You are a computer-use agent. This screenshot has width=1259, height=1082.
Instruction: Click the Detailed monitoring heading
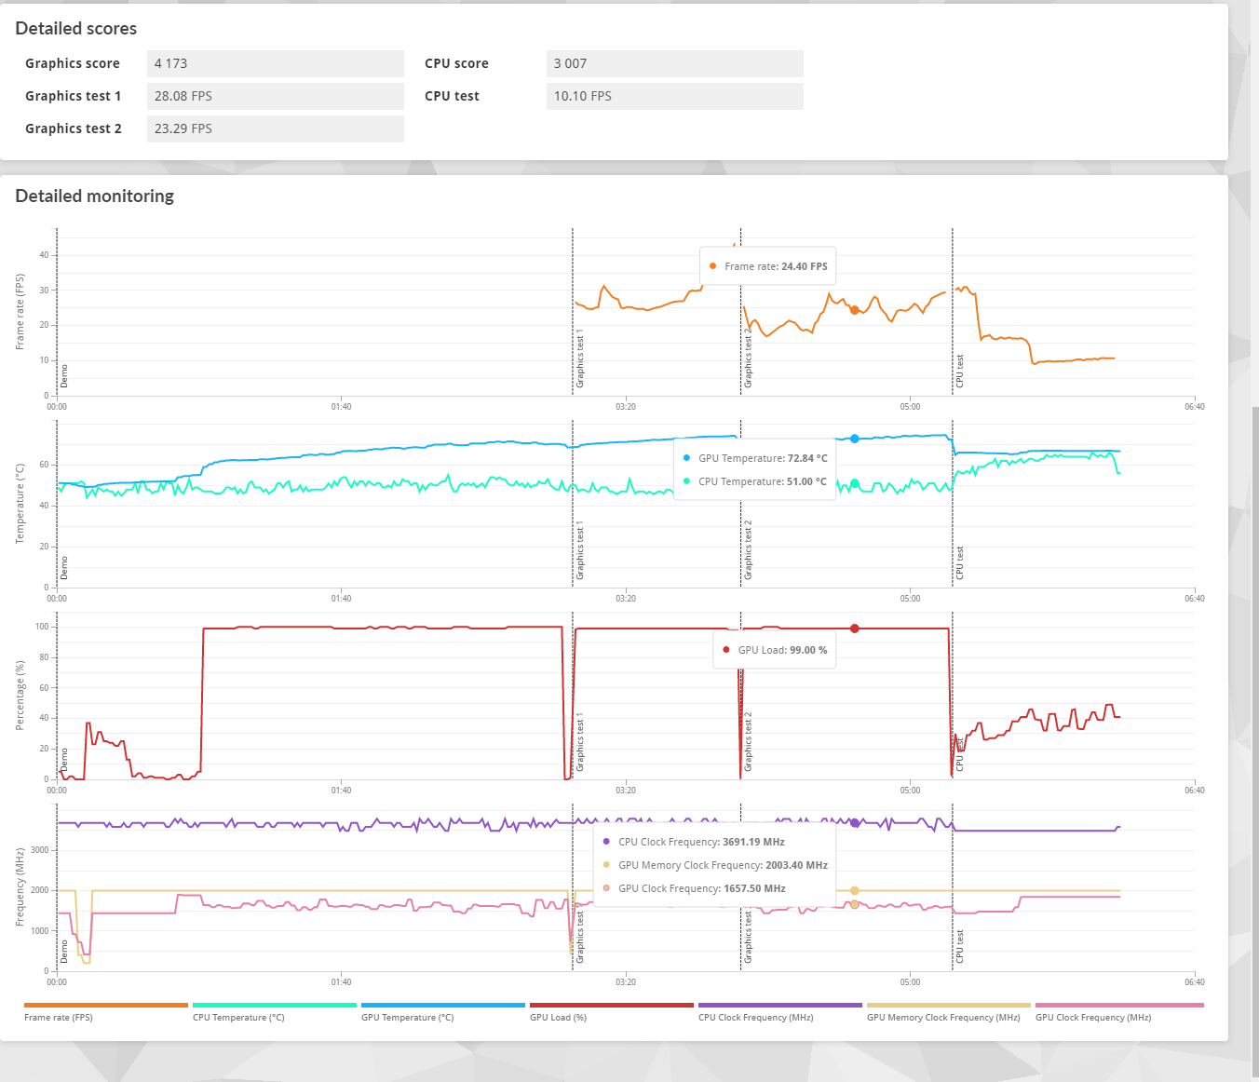coord(95,196)
